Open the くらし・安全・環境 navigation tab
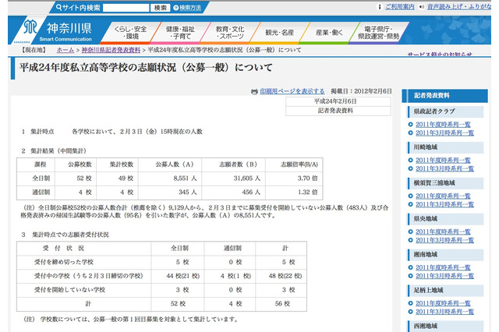The width and height of the screenshot is (499, 332). point(130,33)
